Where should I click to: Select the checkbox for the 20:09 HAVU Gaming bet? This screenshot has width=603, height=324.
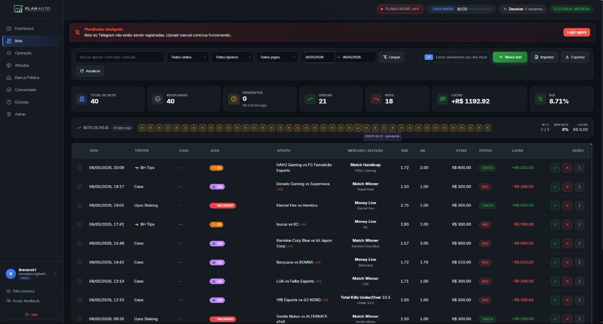79,168
